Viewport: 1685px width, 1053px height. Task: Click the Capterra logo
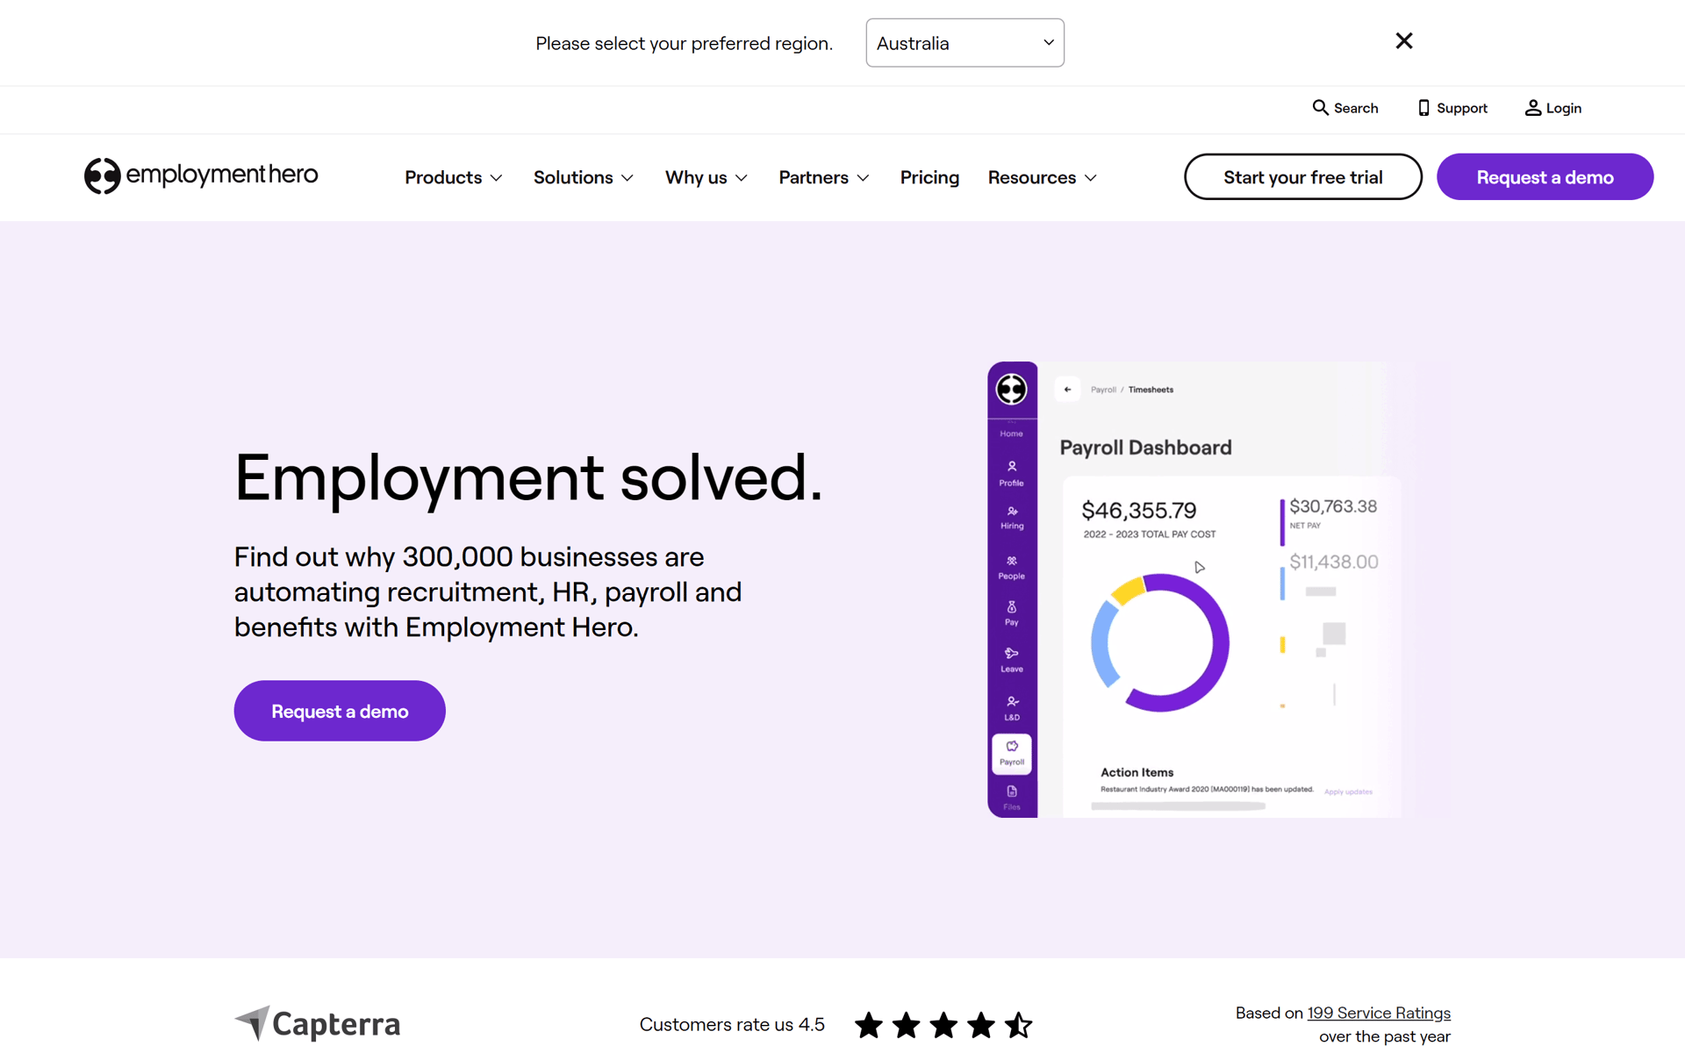tap(318, 1023)
